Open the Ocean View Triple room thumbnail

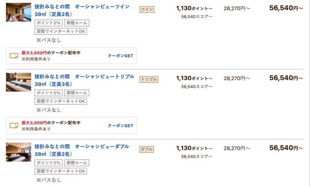[x=18, y=82]
